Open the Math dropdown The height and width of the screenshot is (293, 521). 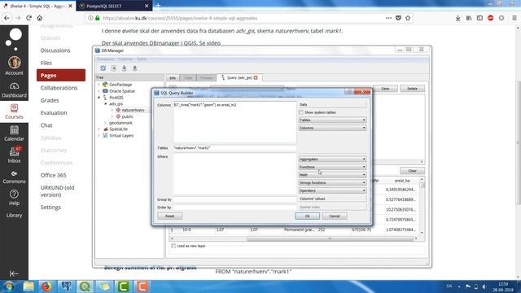tap(332, 175)
